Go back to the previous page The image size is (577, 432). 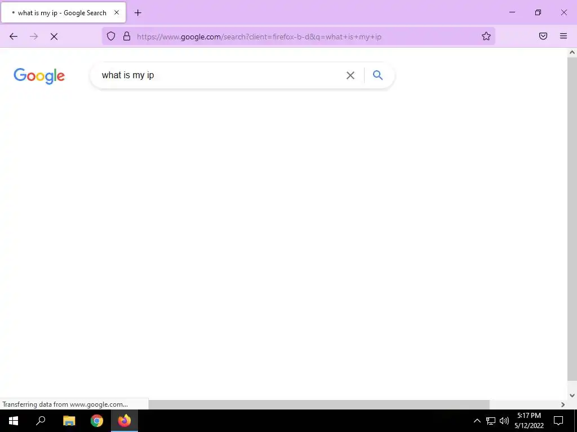point(14,37)
